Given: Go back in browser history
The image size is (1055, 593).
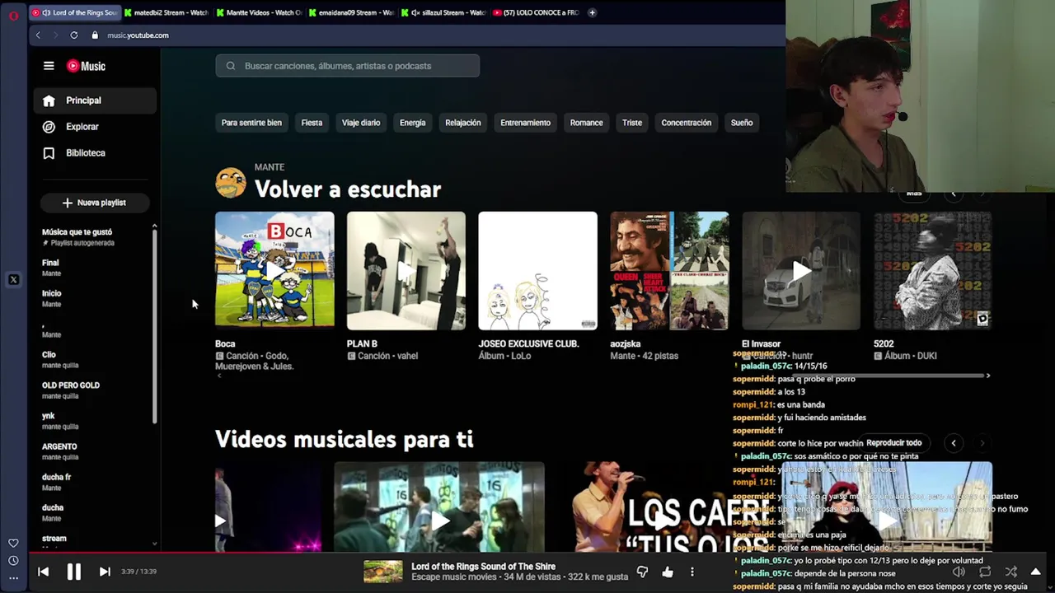Looking at the screenshot, I should tap(38, 35).
